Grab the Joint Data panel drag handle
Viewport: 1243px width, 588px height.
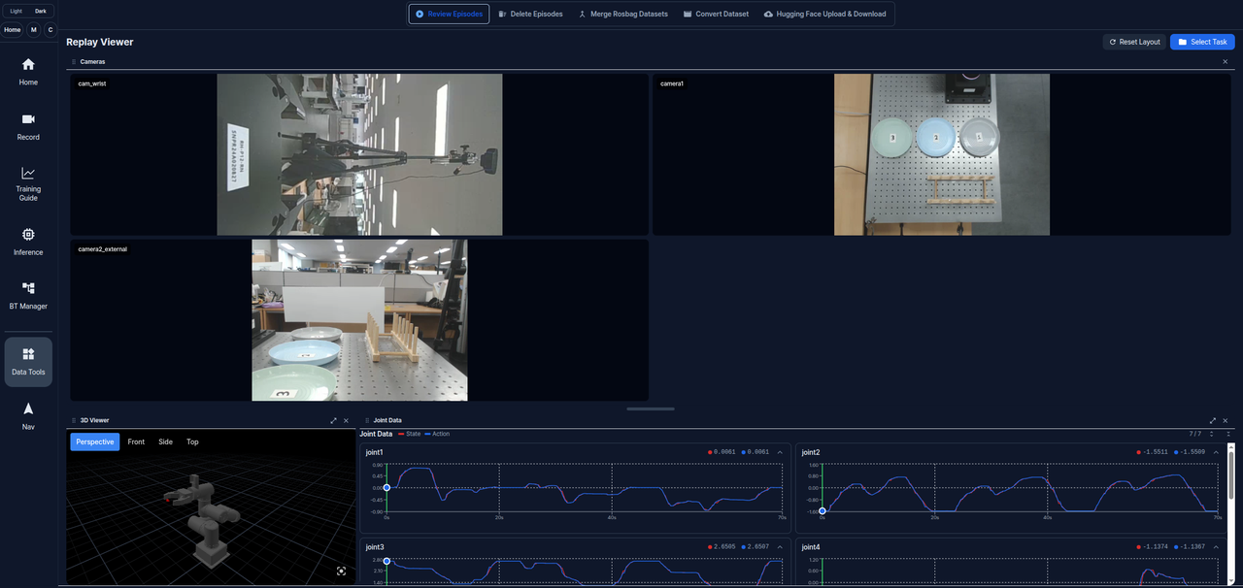coord(367,420)
